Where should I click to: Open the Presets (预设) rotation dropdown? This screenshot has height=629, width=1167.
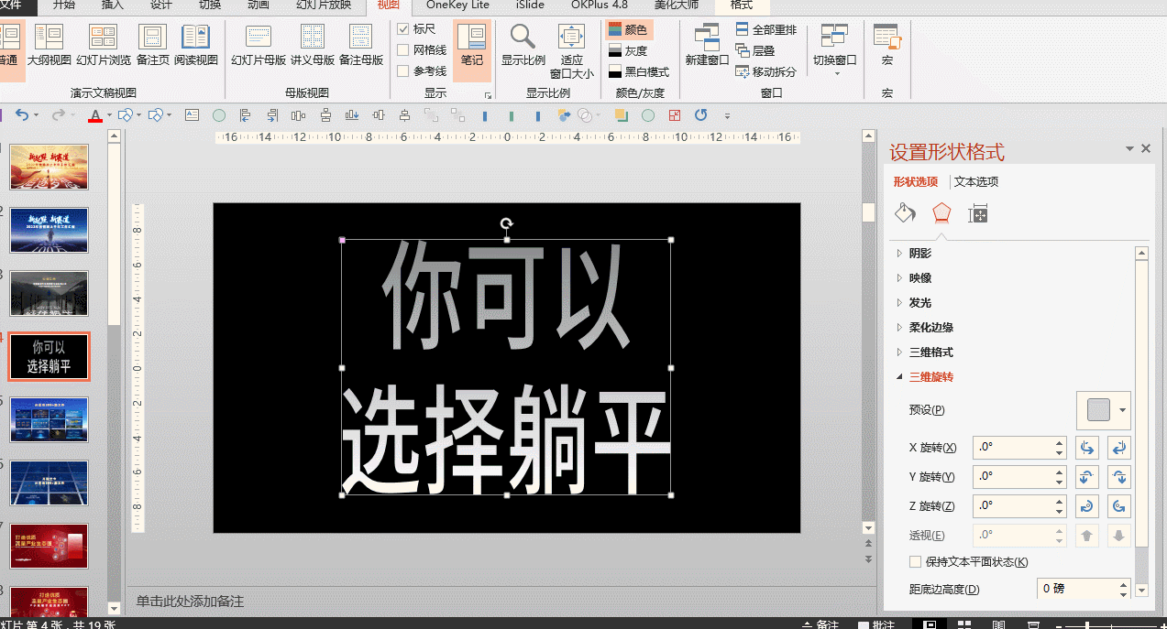pyautogui.click(x=1104, y=409)
